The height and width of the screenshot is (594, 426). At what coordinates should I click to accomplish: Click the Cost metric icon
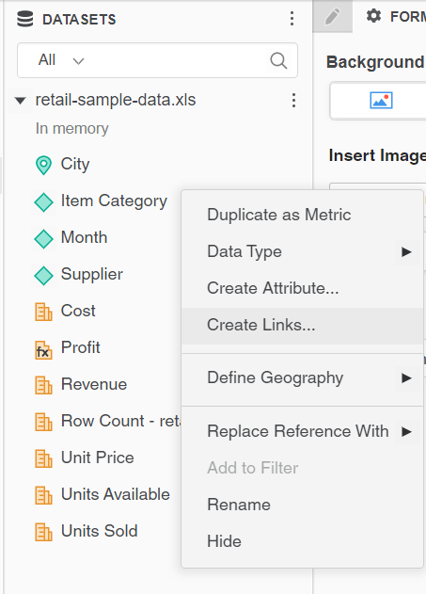[43, 313]
